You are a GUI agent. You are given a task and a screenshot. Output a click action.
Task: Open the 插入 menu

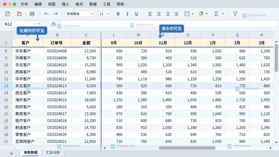65,4
